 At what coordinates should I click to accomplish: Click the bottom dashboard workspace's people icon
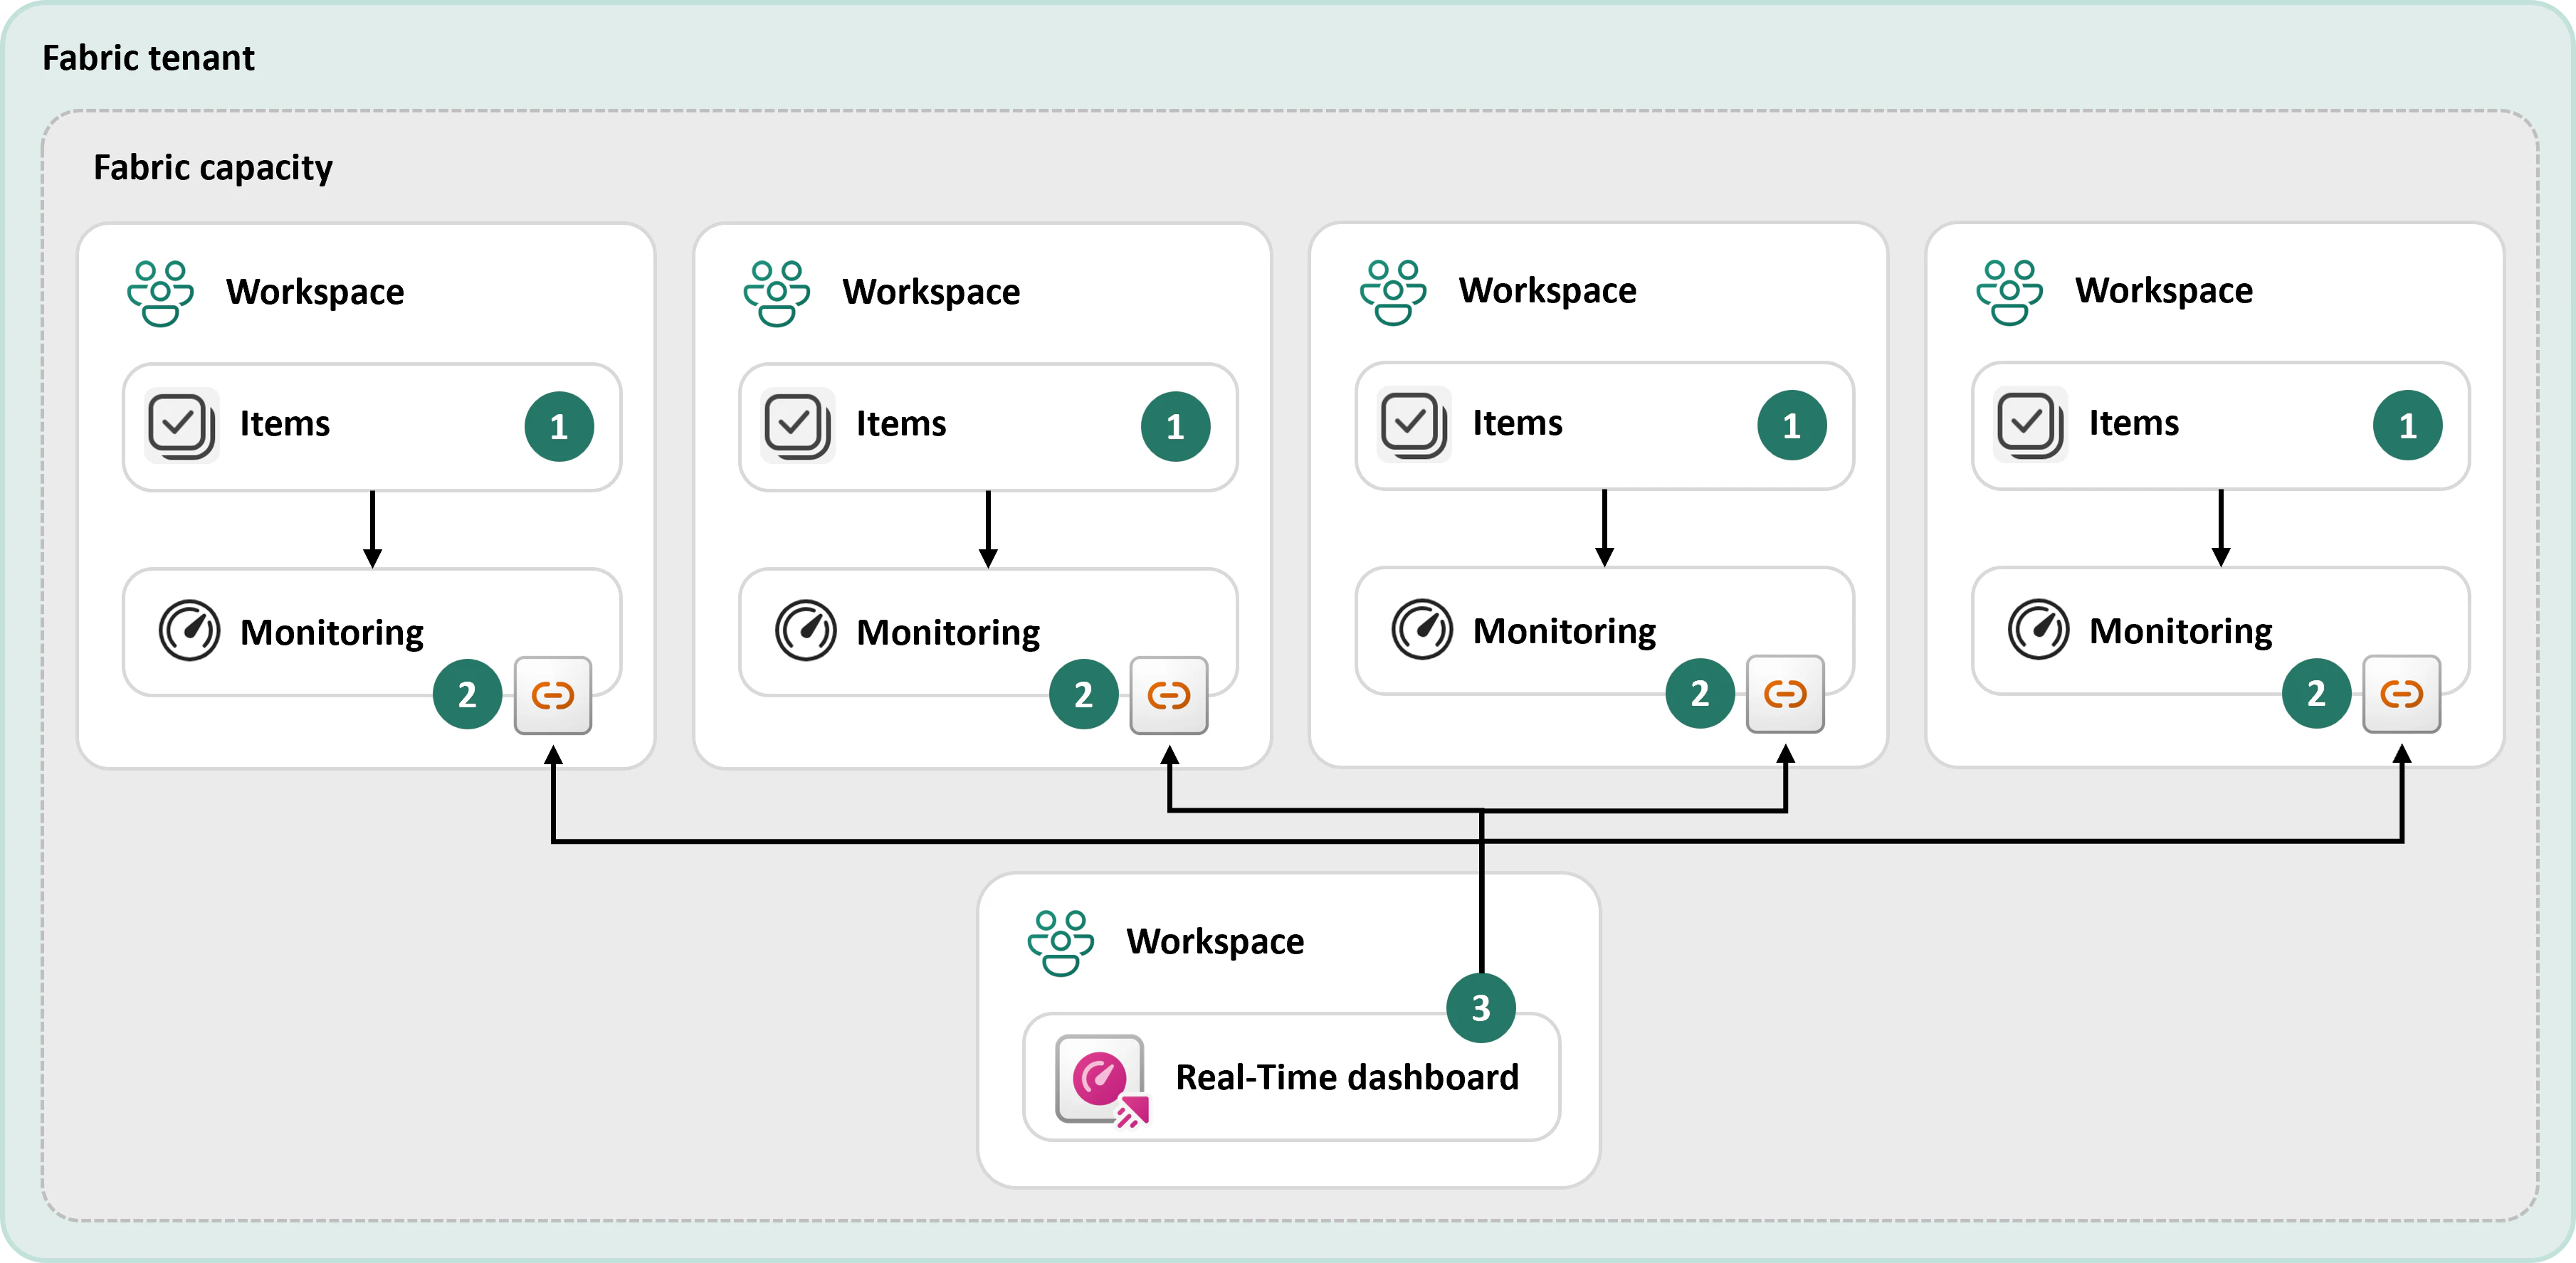pyautogui.click(x=1060, y=943)
